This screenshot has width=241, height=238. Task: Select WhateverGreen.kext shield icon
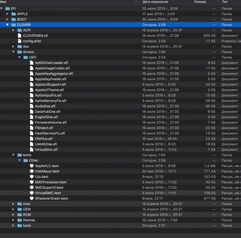click(32, 198)
